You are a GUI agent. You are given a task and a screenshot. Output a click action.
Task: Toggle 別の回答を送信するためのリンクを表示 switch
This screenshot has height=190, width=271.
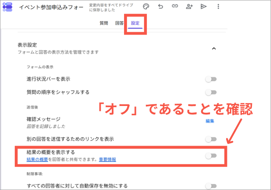pos(211,139)
